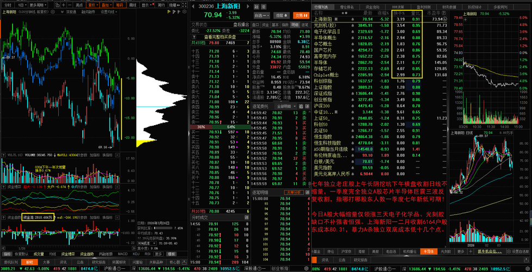Click the 获利比率 progress bar
Image resolution: width=532 pixels, height=272 pixels.
pyautogui.click(x=164, y=228)
